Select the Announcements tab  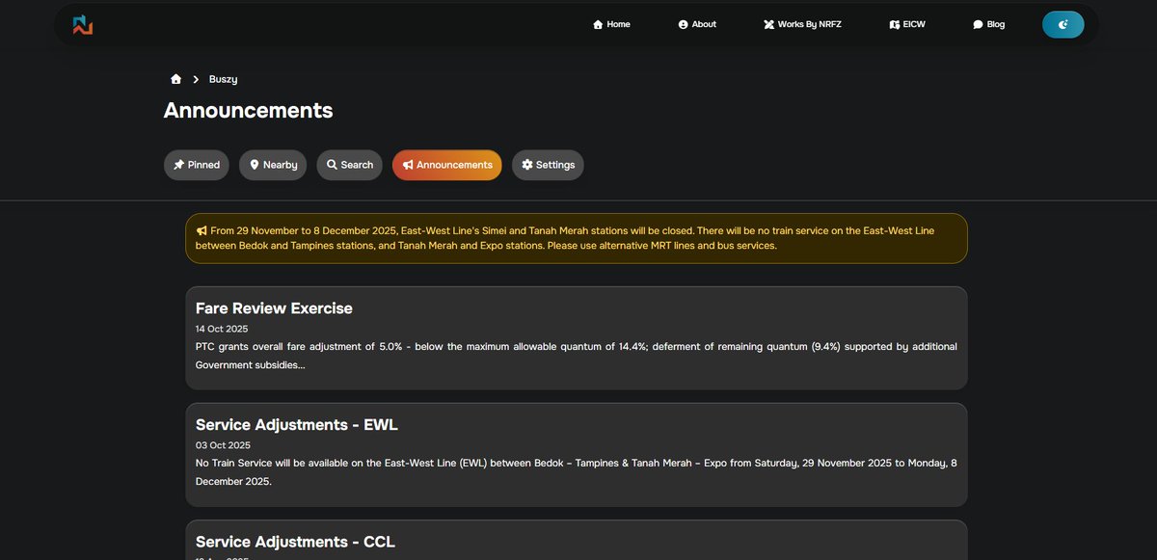(x=447, y=165)
